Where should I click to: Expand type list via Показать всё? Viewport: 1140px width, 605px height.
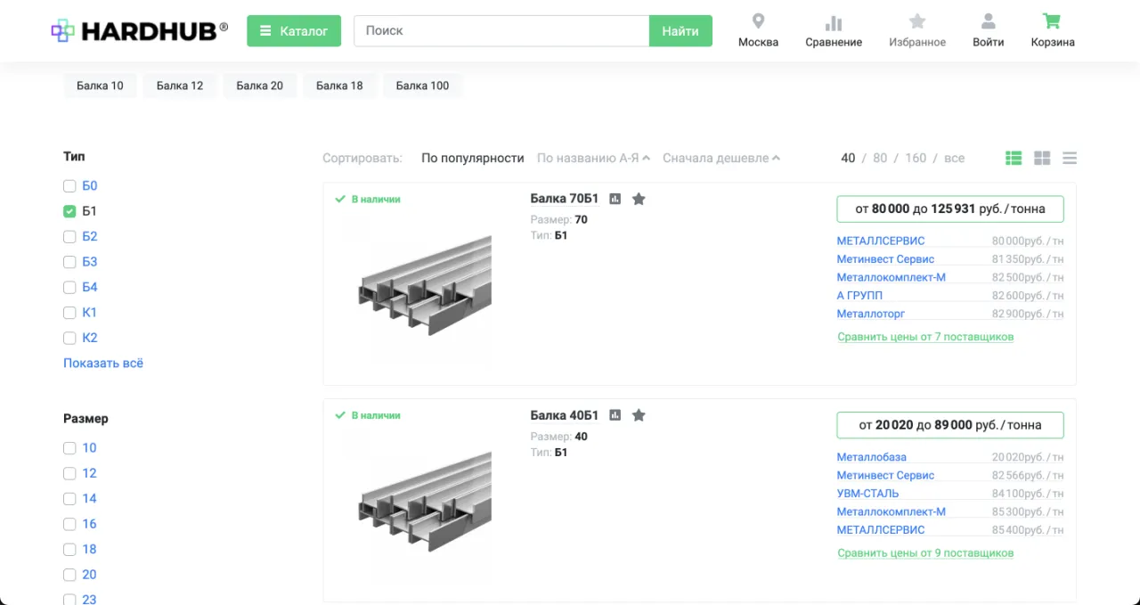coord(102,363)
